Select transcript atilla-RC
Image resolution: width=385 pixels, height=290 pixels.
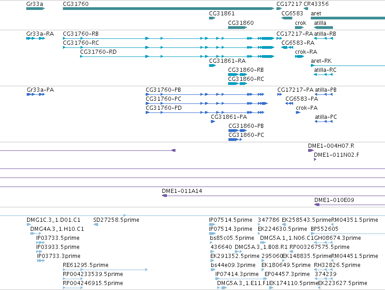(x=325, y=70)
